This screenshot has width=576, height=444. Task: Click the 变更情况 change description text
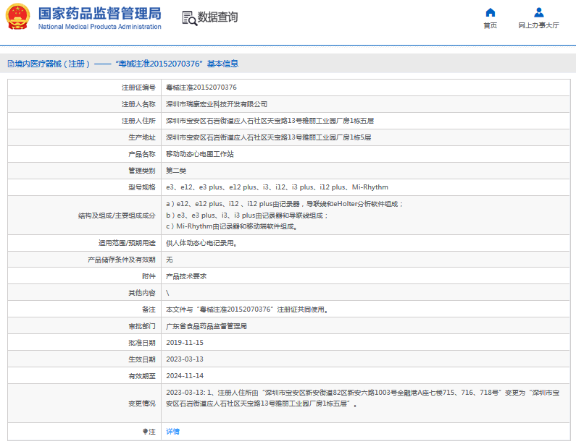pyautogui.click(x=362, y=398)
